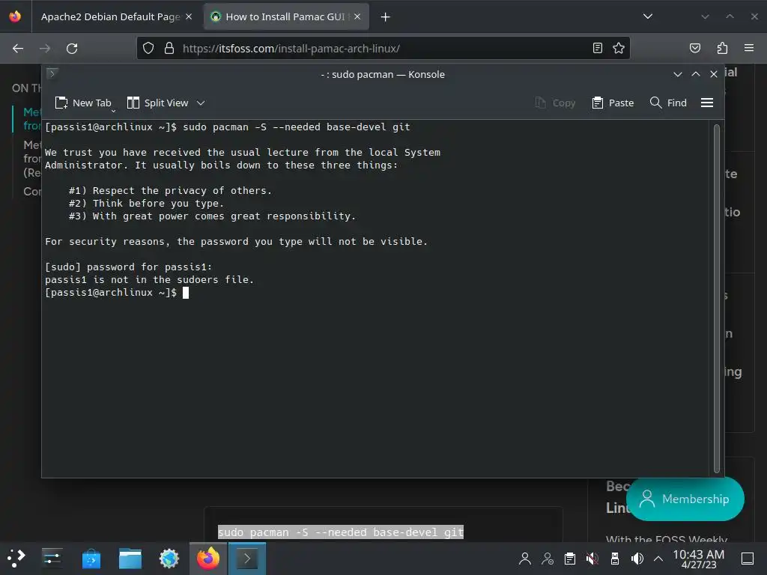
Task: Click the Konsole vertical scrollbar
Action: pyautogui.click(x=717, y=298)
